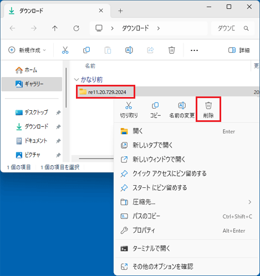Maximize the Explorer window

[229, 7]
